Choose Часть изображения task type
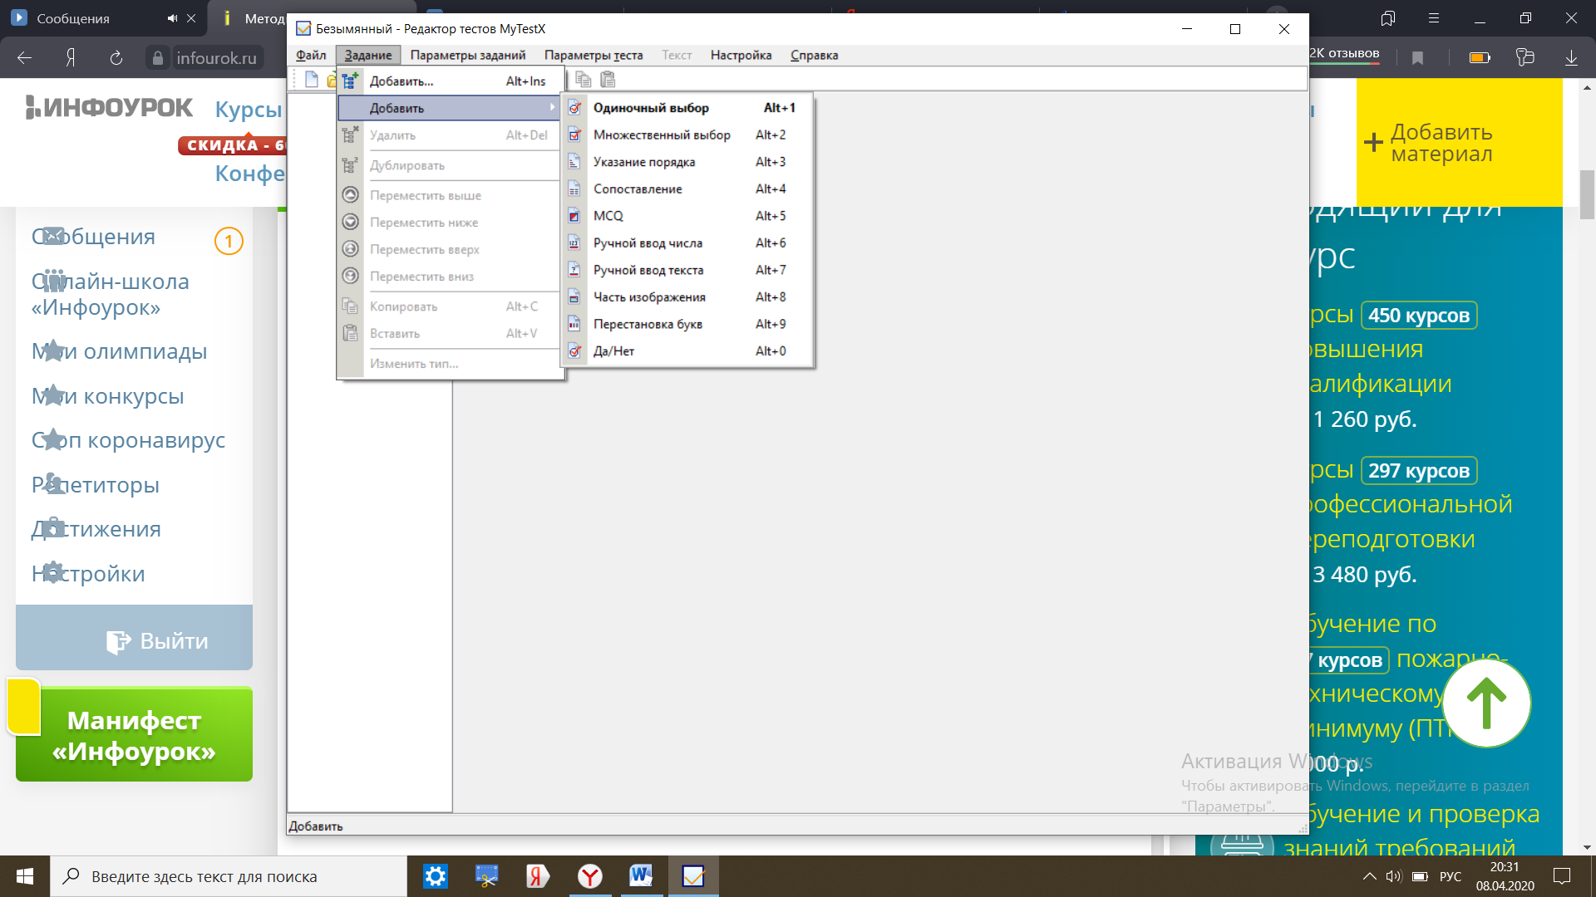Viewport: 1596px width, 897px height. (687, 297)
